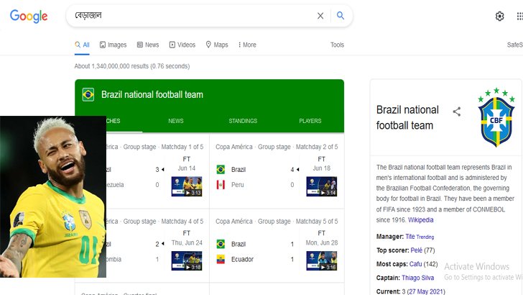Screen dimensions: 523x295
Task: Open the Cafu most caps link
Action: (415, 264)
